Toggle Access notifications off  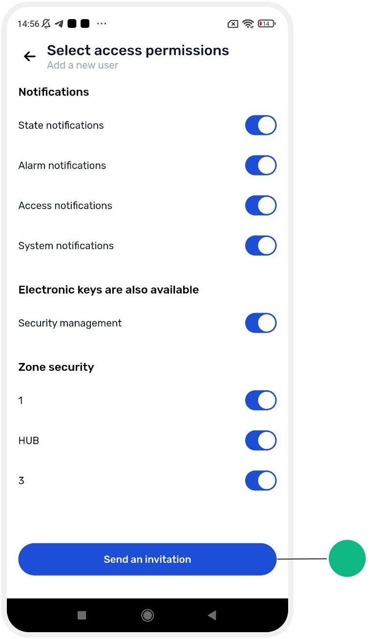[x=261, y=205]
